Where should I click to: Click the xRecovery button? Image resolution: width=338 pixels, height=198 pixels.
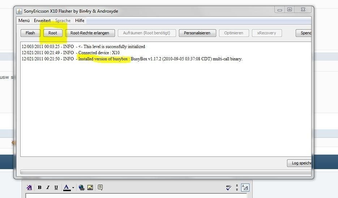coord(267,33)
